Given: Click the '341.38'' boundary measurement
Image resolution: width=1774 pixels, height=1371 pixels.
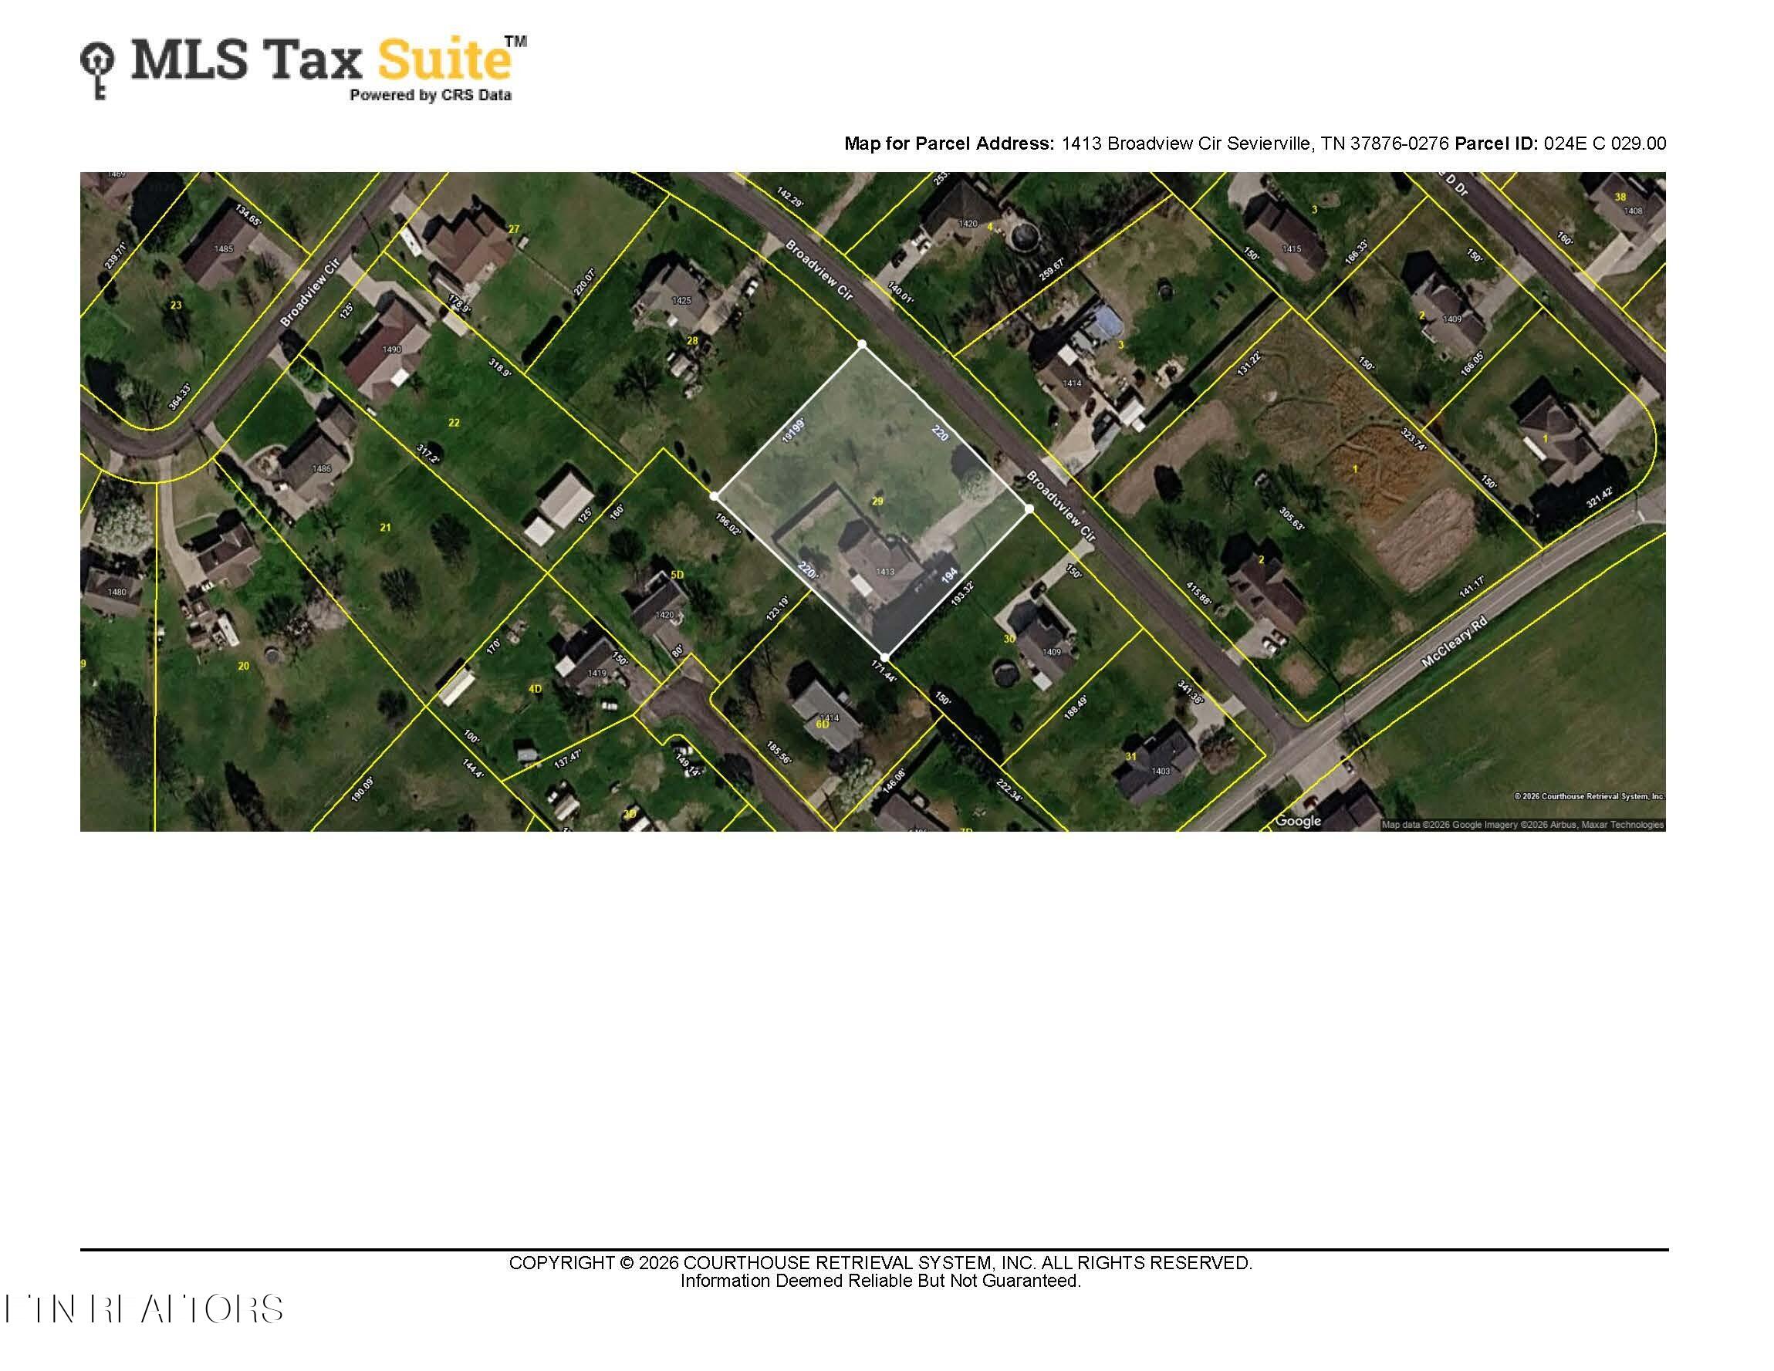Looking at the screenshot, I should tap(1190, 692).
